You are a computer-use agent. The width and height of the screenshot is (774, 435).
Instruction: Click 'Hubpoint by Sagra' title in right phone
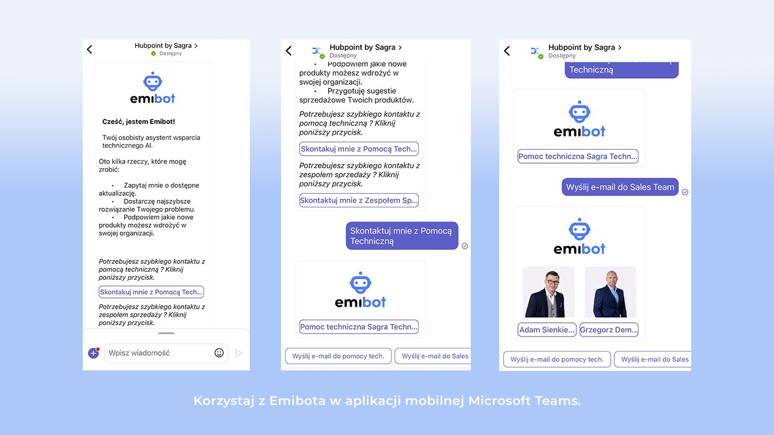click(x=582, y=48)
